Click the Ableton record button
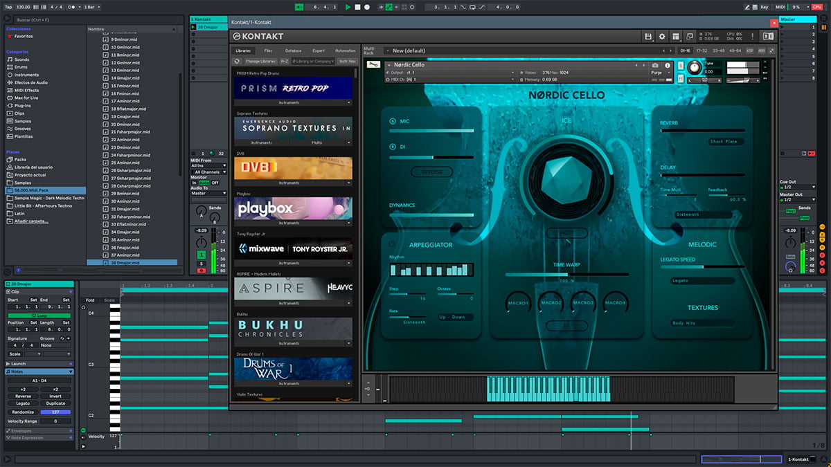 (366, 7)
